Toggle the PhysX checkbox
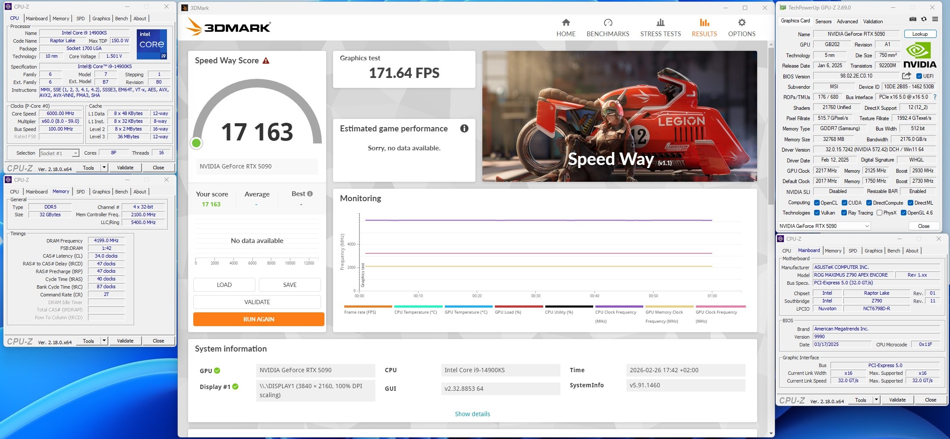 point(879,213)
